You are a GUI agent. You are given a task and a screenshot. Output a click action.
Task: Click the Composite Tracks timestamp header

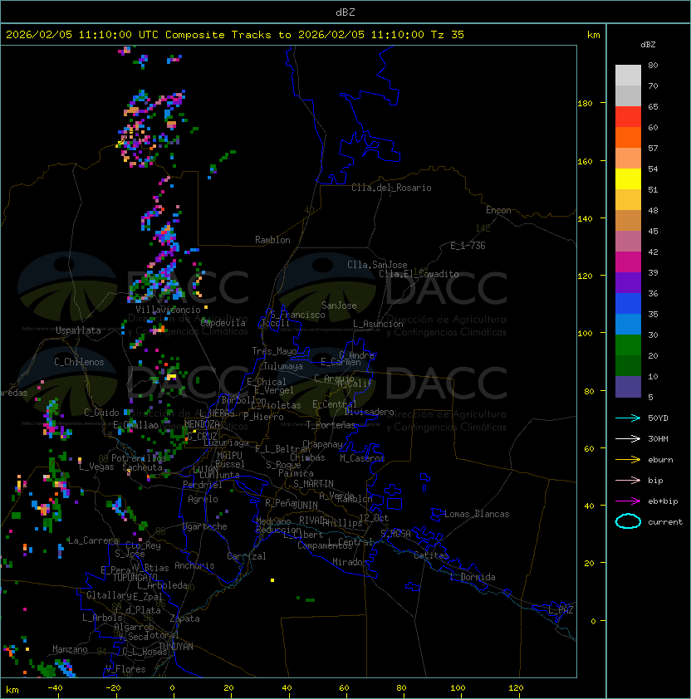point(235,35)
